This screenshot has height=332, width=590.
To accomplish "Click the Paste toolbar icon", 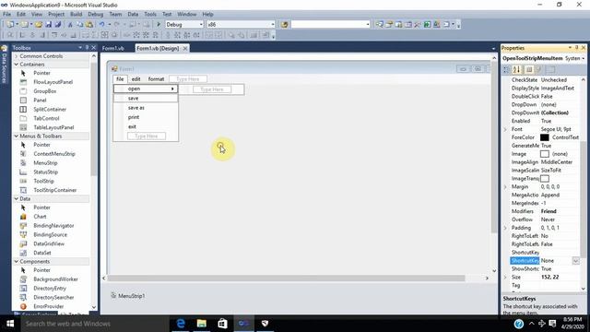I will click(x=89, y=25).
